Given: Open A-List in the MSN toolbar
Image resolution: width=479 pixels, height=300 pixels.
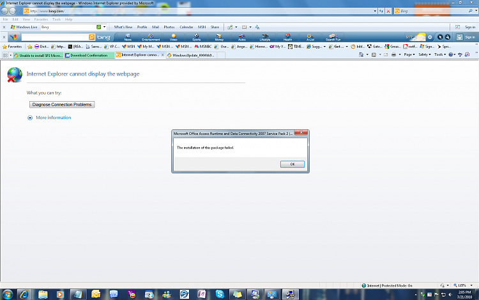Looking at the screenshot, I should 310,37.
